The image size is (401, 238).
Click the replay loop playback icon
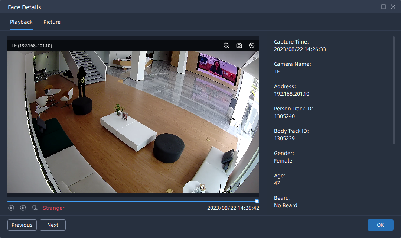pos(23,208)
